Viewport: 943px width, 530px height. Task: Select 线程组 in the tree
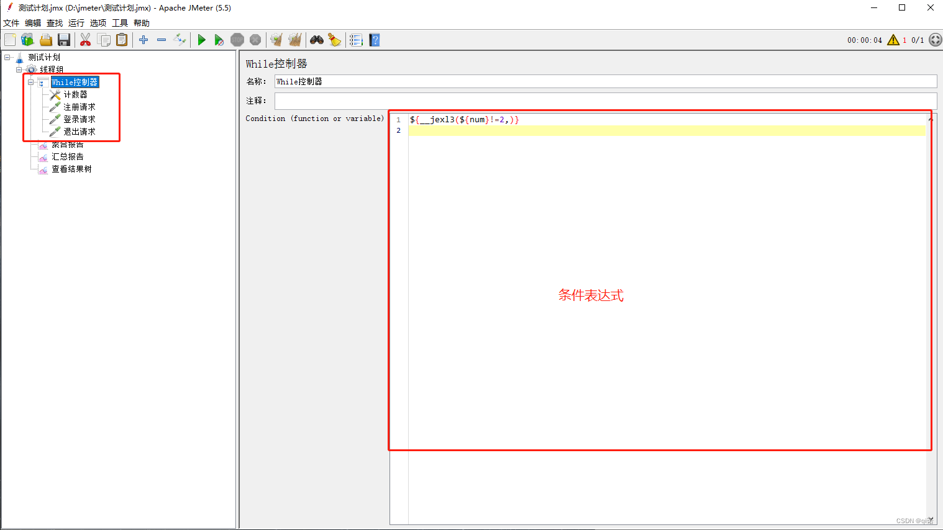pos(52,70)
